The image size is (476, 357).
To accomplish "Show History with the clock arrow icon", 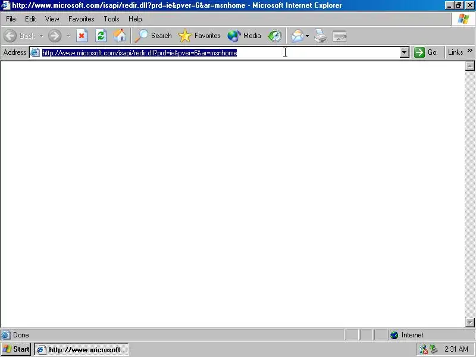I will point(275,36).
